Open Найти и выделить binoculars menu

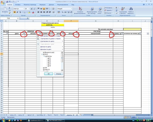click(131, 10)
